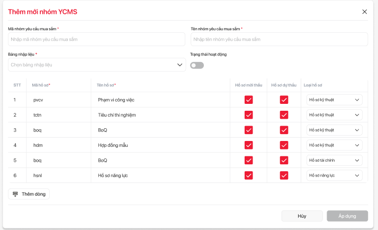Close the Thêm mới nhóm YCMS dialog
This screenshot has width=378, height=230.
click(x=364, y=12)
